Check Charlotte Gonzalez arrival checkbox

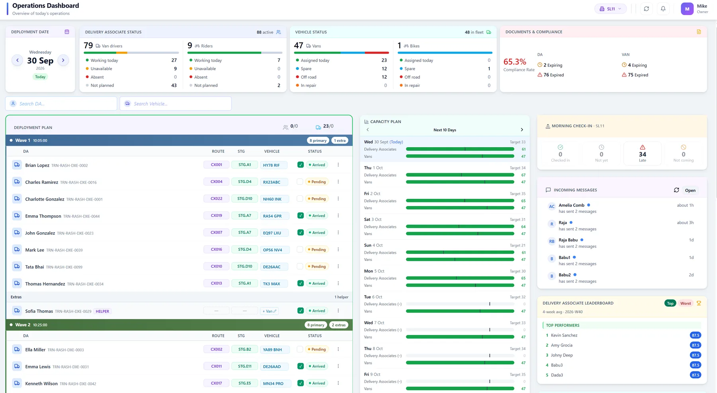click(x=300, y=199)
